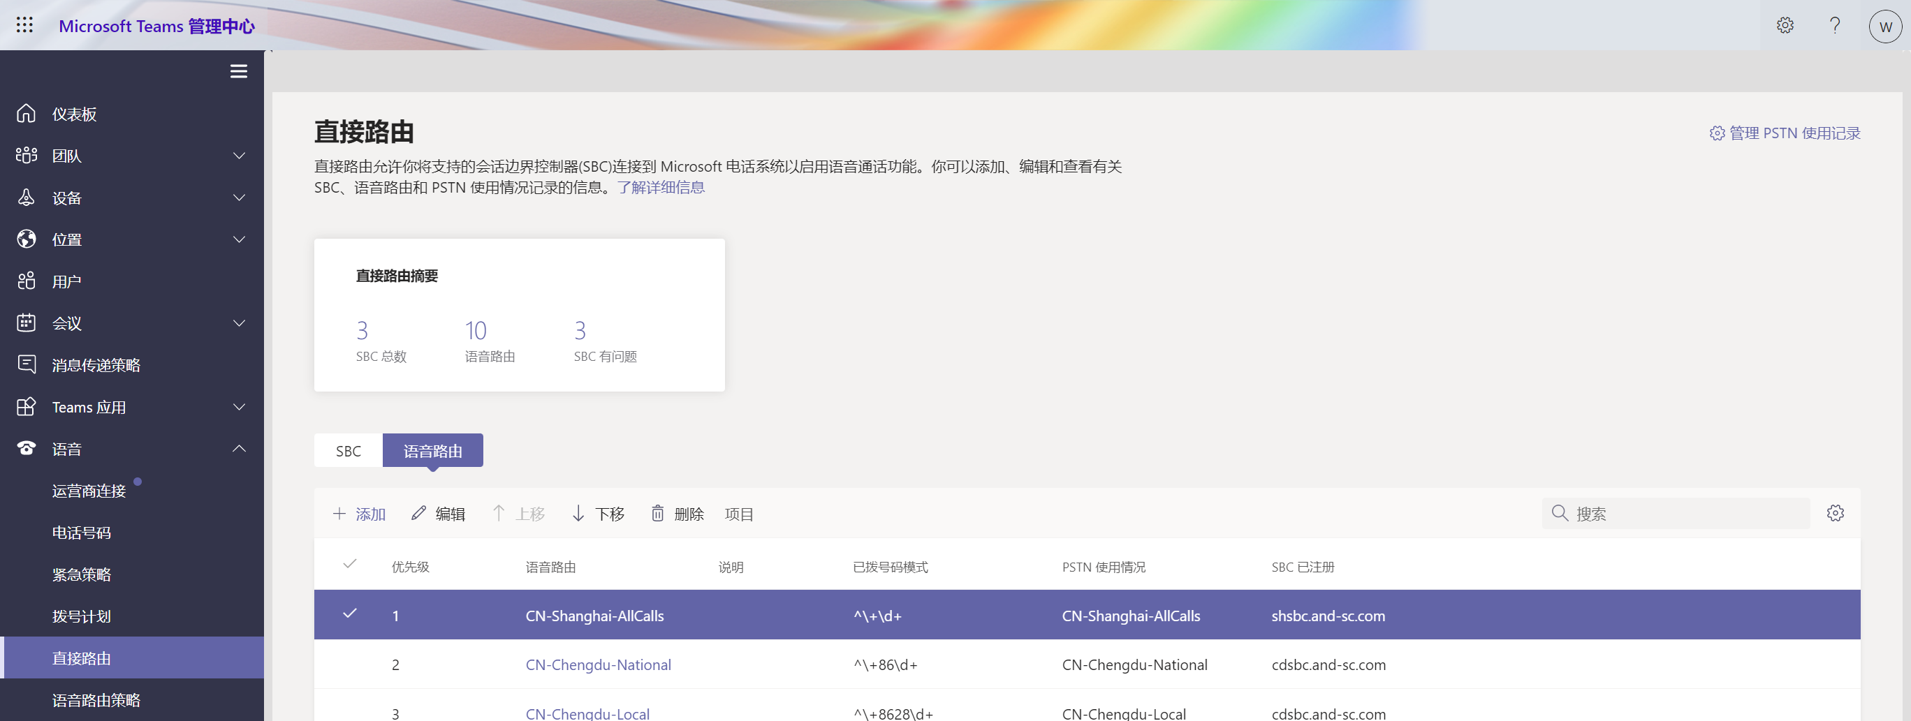Click the down arrow 下移 icon
Image resolution: width=1911 pixels, height=721 pixels.
click(578, 514)
